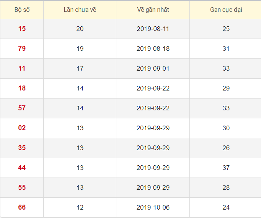
Task: Click the red number 18
Action: 22,88
